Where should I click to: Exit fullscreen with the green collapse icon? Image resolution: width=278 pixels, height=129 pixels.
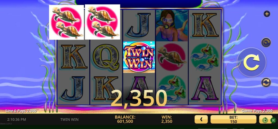tap(273, 120)
